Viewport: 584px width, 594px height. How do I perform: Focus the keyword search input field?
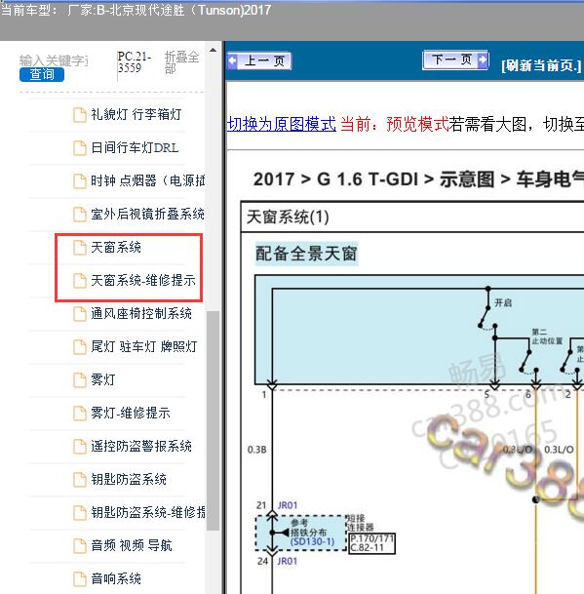[54, 60]
